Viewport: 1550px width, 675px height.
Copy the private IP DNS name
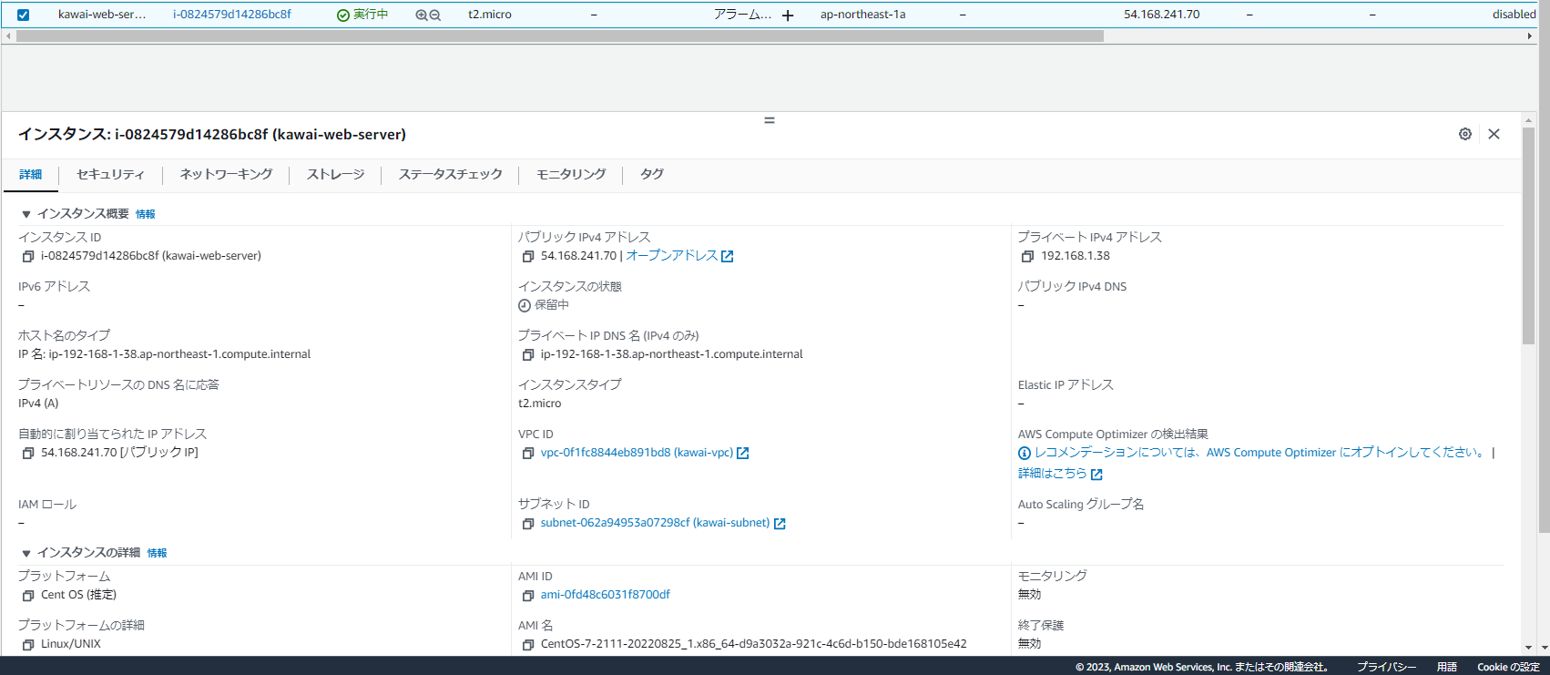[x=528, y=355]
